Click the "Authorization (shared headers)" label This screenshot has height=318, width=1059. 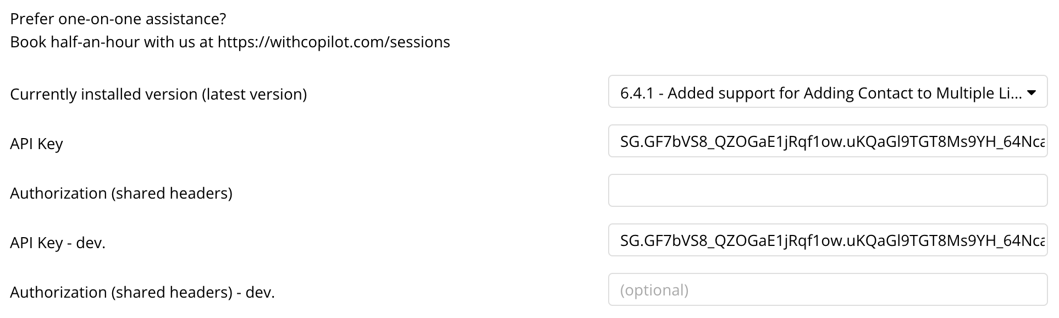tap(121, 194)
